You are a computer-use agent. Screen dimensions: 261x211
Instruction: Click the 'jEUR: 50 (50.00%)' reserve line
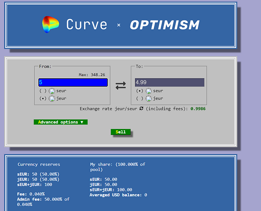pyautogui.click(x=38, y=180)
